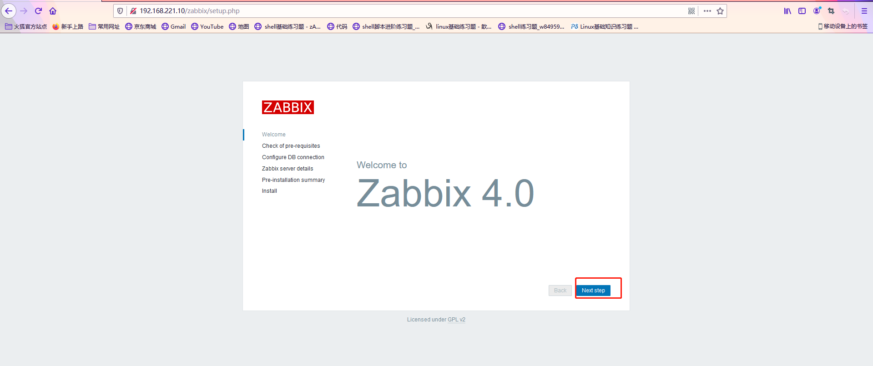Open the 代码 bookmark
The image size is (873, 366).
pyautogui.click(x=337, y=26)
